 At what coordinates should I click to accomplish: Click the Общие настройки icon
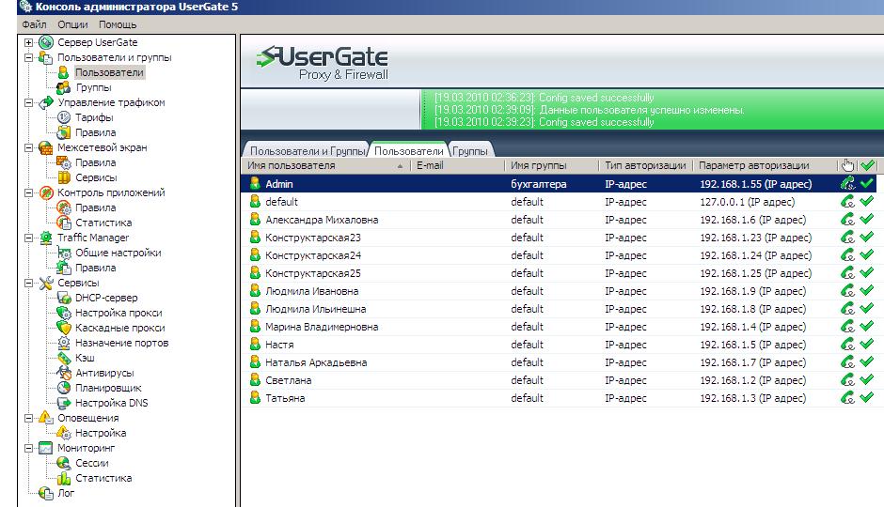[x=64, y=253]
